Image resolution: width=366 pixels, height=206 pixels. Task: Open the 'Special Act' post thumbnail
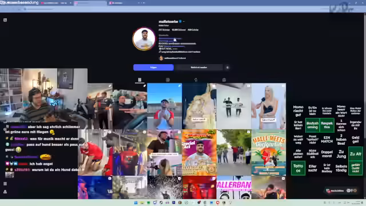pyautogui.click(x=199, y=153)
